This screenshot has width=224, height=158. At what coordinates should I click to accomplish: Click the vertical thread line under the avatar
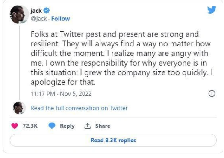click(x=19, y=63)
